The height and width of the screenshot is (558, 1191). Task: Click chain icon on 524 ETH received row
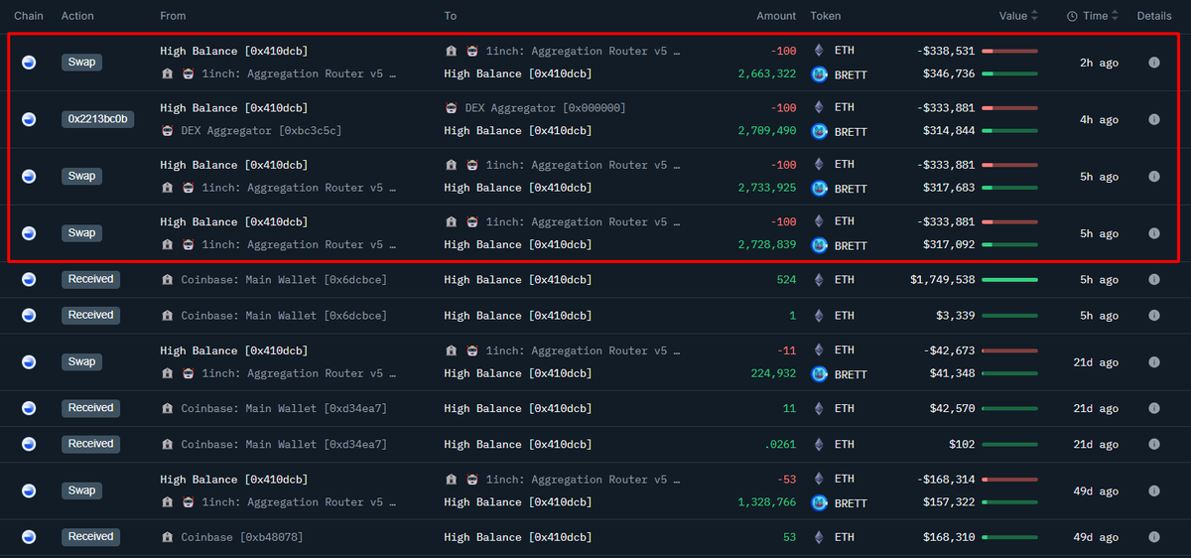tap(29, 280)
